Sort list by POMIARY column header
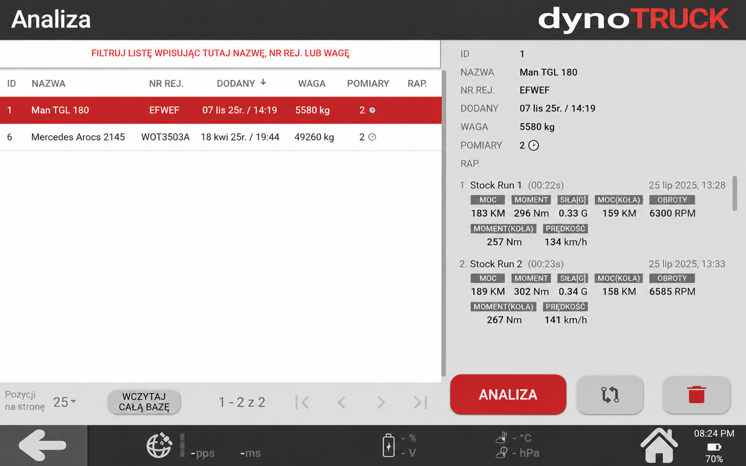The width and height of the screenshot is (746, 466). point(368,84)
